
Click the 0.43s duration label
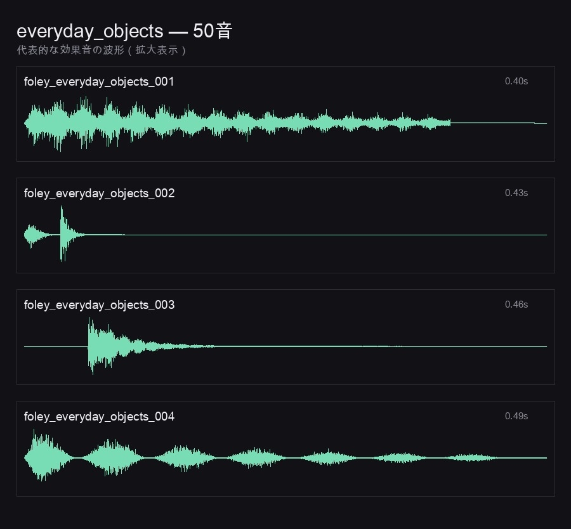coord(516,193)
